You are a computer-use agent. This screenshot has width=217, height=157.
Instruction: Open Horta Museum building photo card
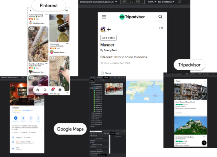[x=190, y=91]
